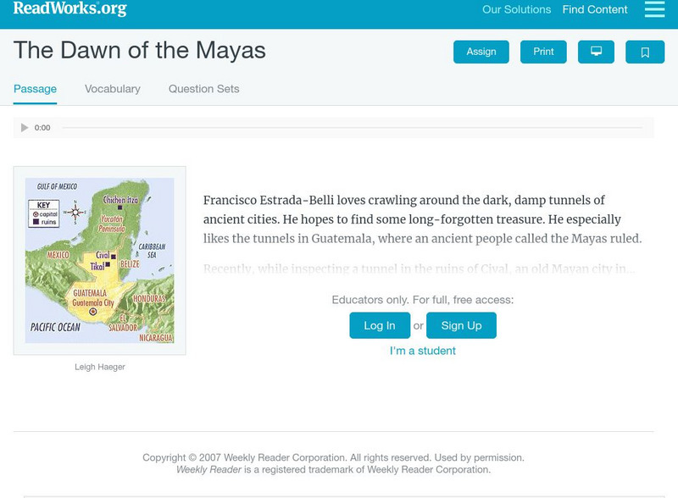Click the Leigh Haeger image credit
The image size is (678, 498).
[x=99, y=367]
